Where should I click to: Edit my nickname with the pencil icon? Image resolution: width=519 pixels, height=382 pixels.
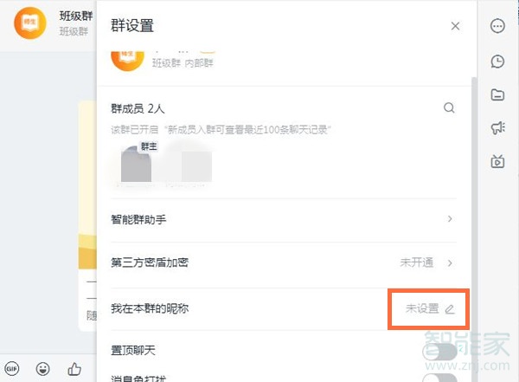coord(450,309)
